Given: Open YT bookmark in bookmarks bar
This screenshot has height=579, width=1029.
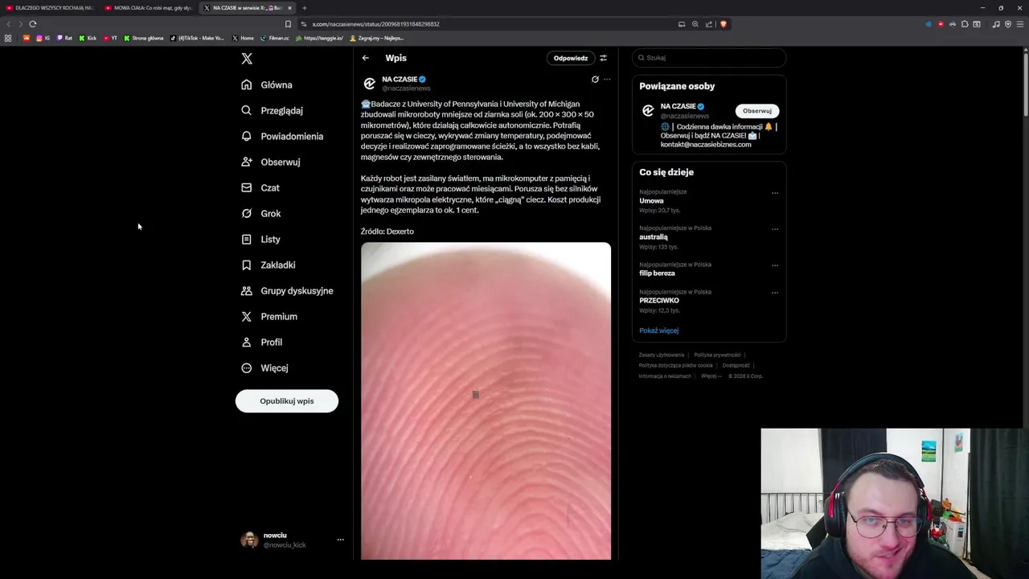Looking at the screenshot, I should point(110,38).
